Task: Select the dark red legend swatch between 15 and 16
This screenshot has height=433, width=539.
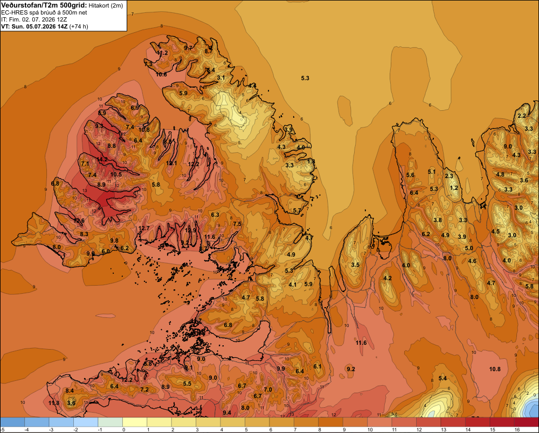Action: [502, 422]
